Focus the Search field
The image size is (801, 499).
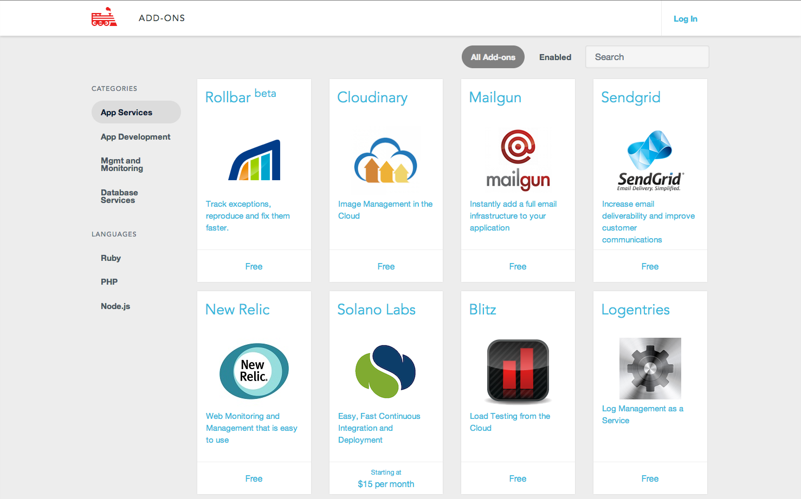pos(647,57)
